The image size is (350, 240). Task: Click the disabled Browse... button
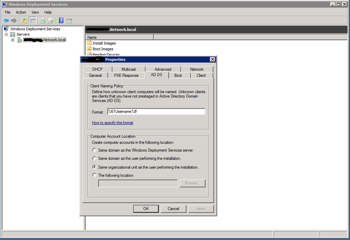pyautogui.click(x=192, y=183)
